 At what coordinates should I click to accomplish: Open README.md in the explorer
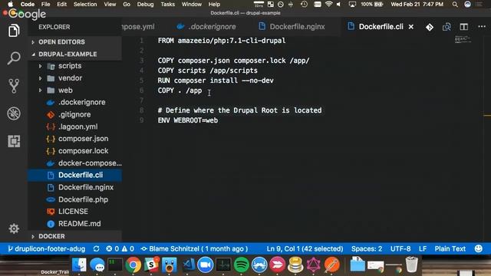tap(74, 224)
